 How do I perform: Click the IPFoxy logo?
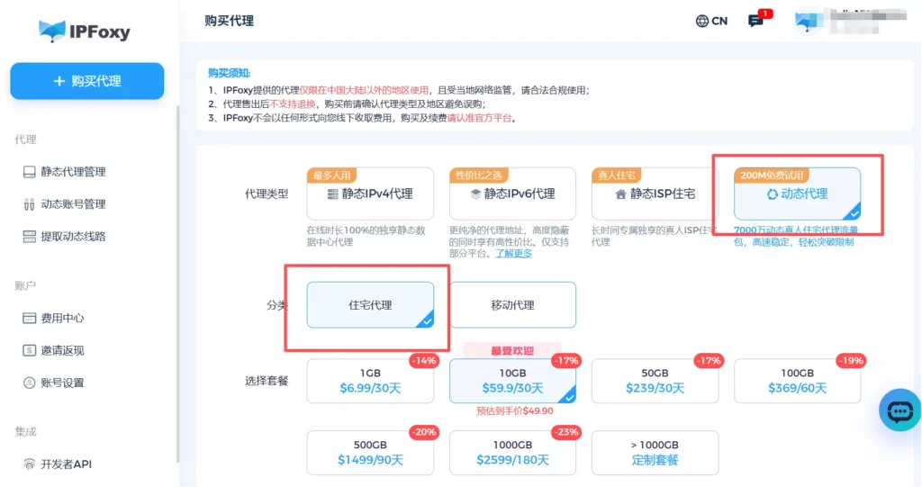click(85, 32)
